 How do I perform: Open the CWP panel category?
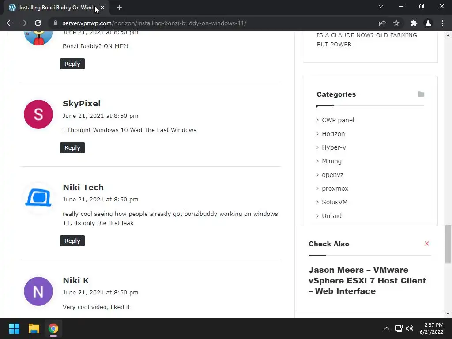pyautogui.click(x=338, y=120)
